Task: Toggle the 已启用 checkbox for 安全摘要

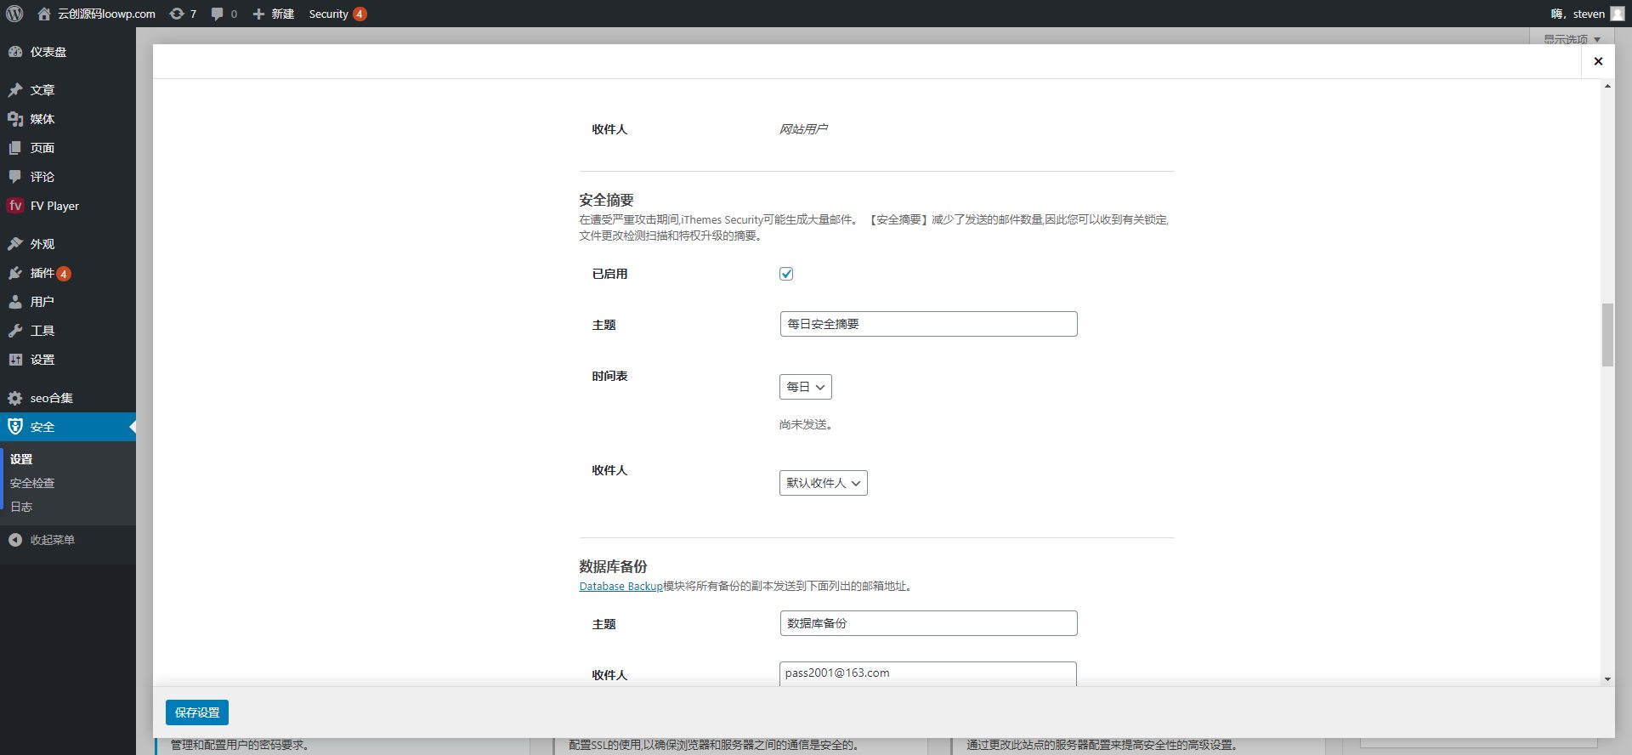Action: coord(786,274)
